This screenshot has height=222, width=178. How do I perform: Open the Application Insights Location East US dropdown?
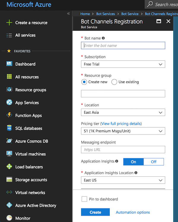click(x=123, y=180)
